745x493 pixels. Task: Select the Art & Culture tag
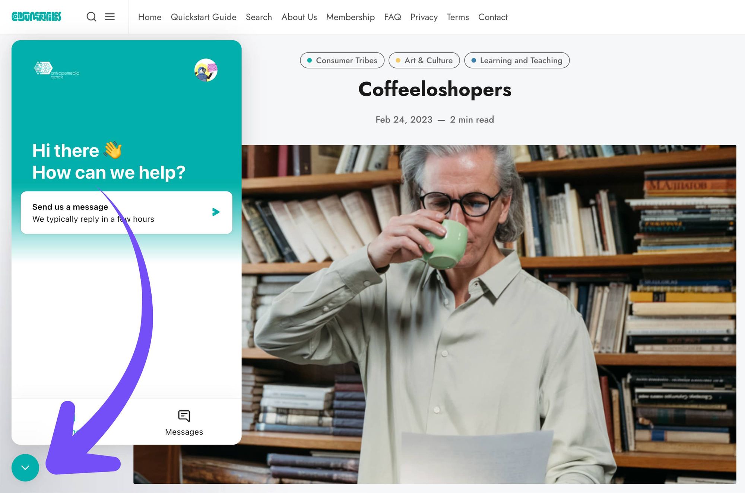click(x=424, y=60)
